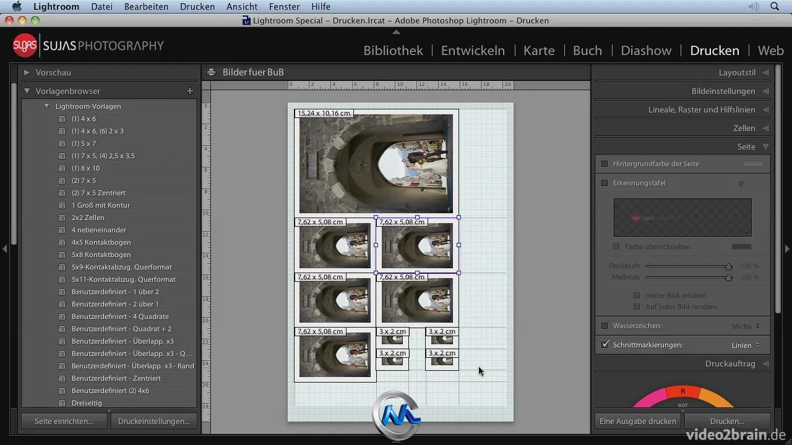Viewport: 792px width, 445px height.
Task: Click template icon next to Dreiseitig
Action: coord(62,403)
